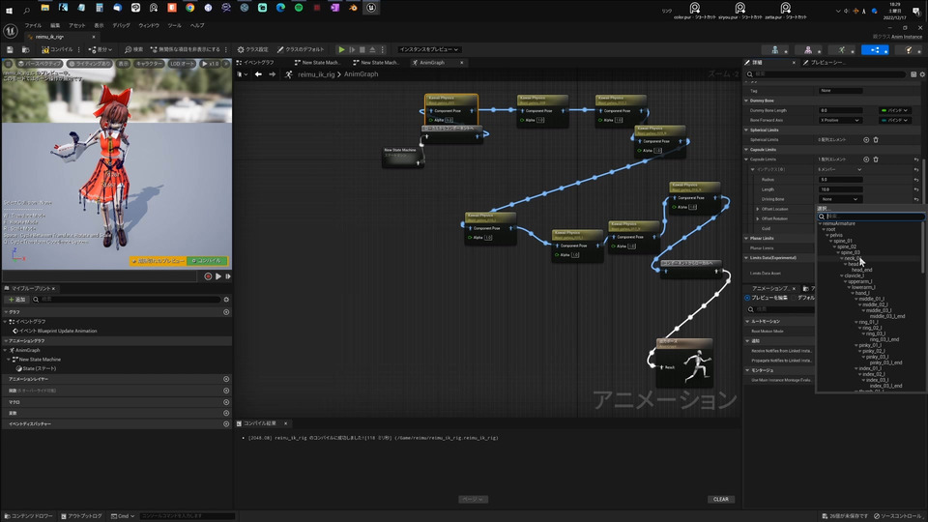Open the skeleton editor mode icon
The width and height of the screenshot is (928, 522).
tap(775, 49)
